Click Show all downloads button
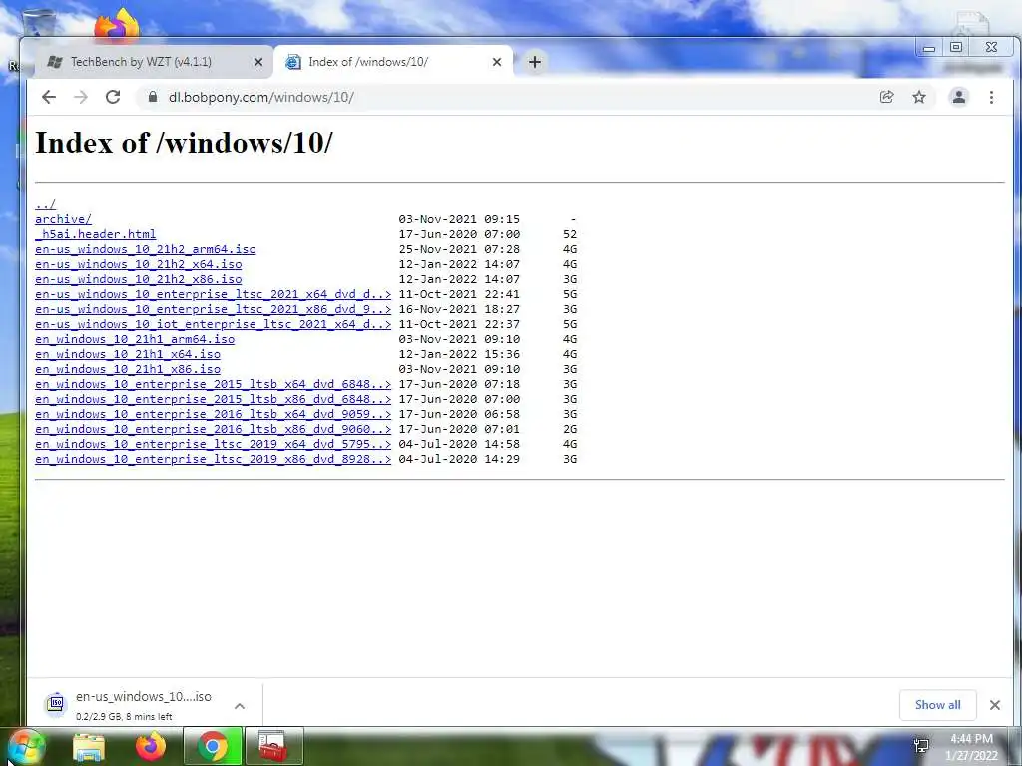Image resolution: width=1022 pixels, height=766 pixels. [937, 705]
